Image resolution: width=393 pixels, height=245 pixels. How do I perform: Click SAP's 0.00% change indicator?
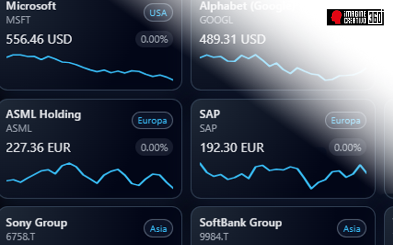tap(348, 147)
